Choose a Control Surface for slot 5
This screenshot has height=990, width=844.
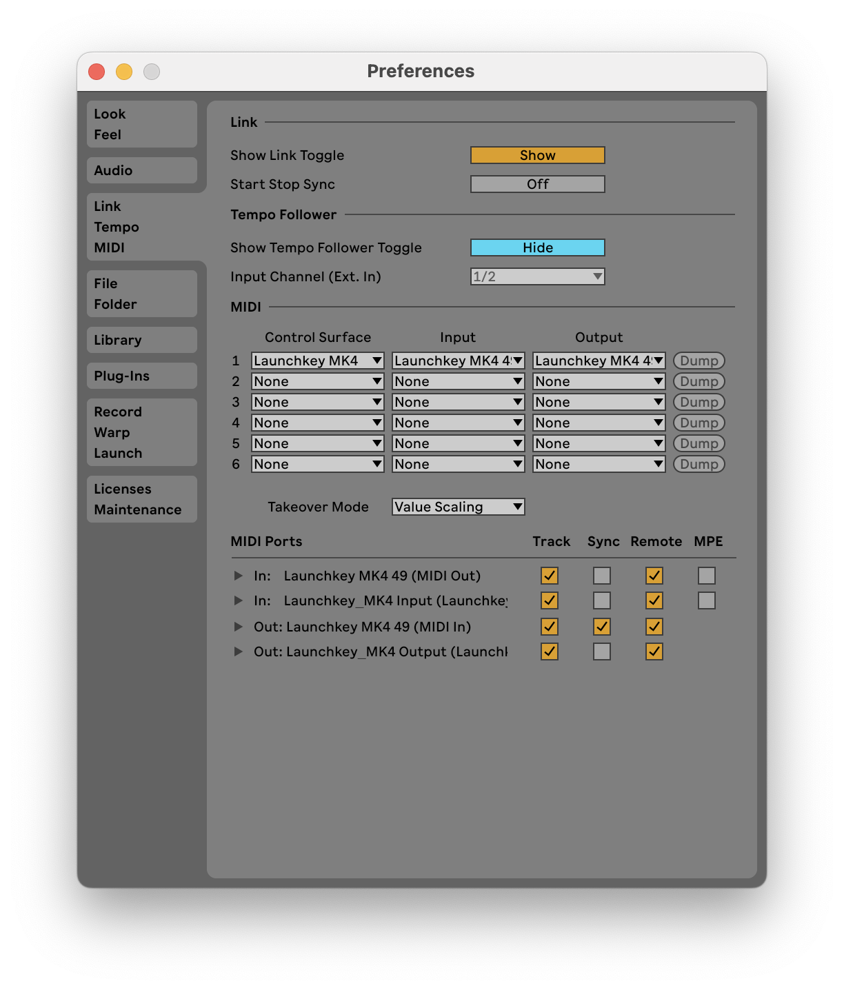[x=318, y=443]
